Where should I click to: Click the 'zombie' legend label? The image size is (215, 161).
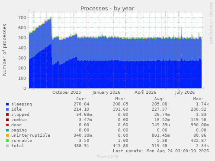[19, 120]
